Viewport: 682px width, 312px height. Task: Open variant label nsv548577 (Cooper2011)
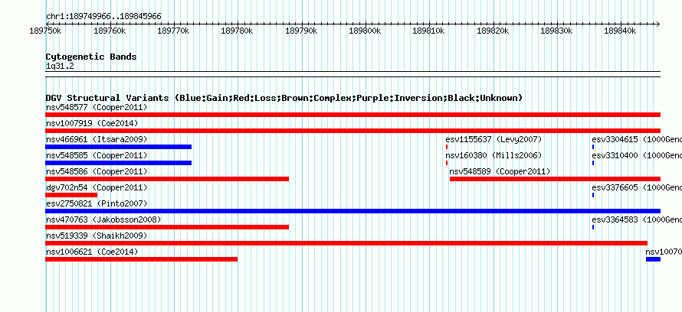[x=97, y=107]
